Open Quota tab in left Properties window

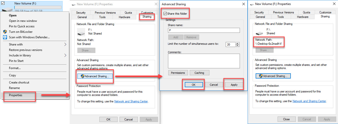click(x=128, y=13)
